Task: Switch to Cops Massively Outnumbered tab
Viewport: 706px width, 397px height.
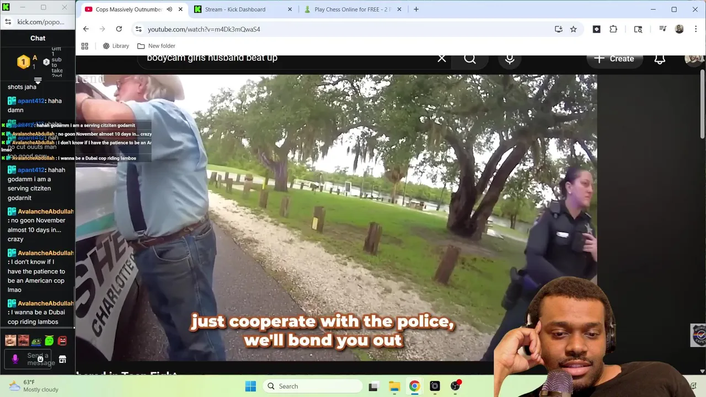Action: (128, 9)
